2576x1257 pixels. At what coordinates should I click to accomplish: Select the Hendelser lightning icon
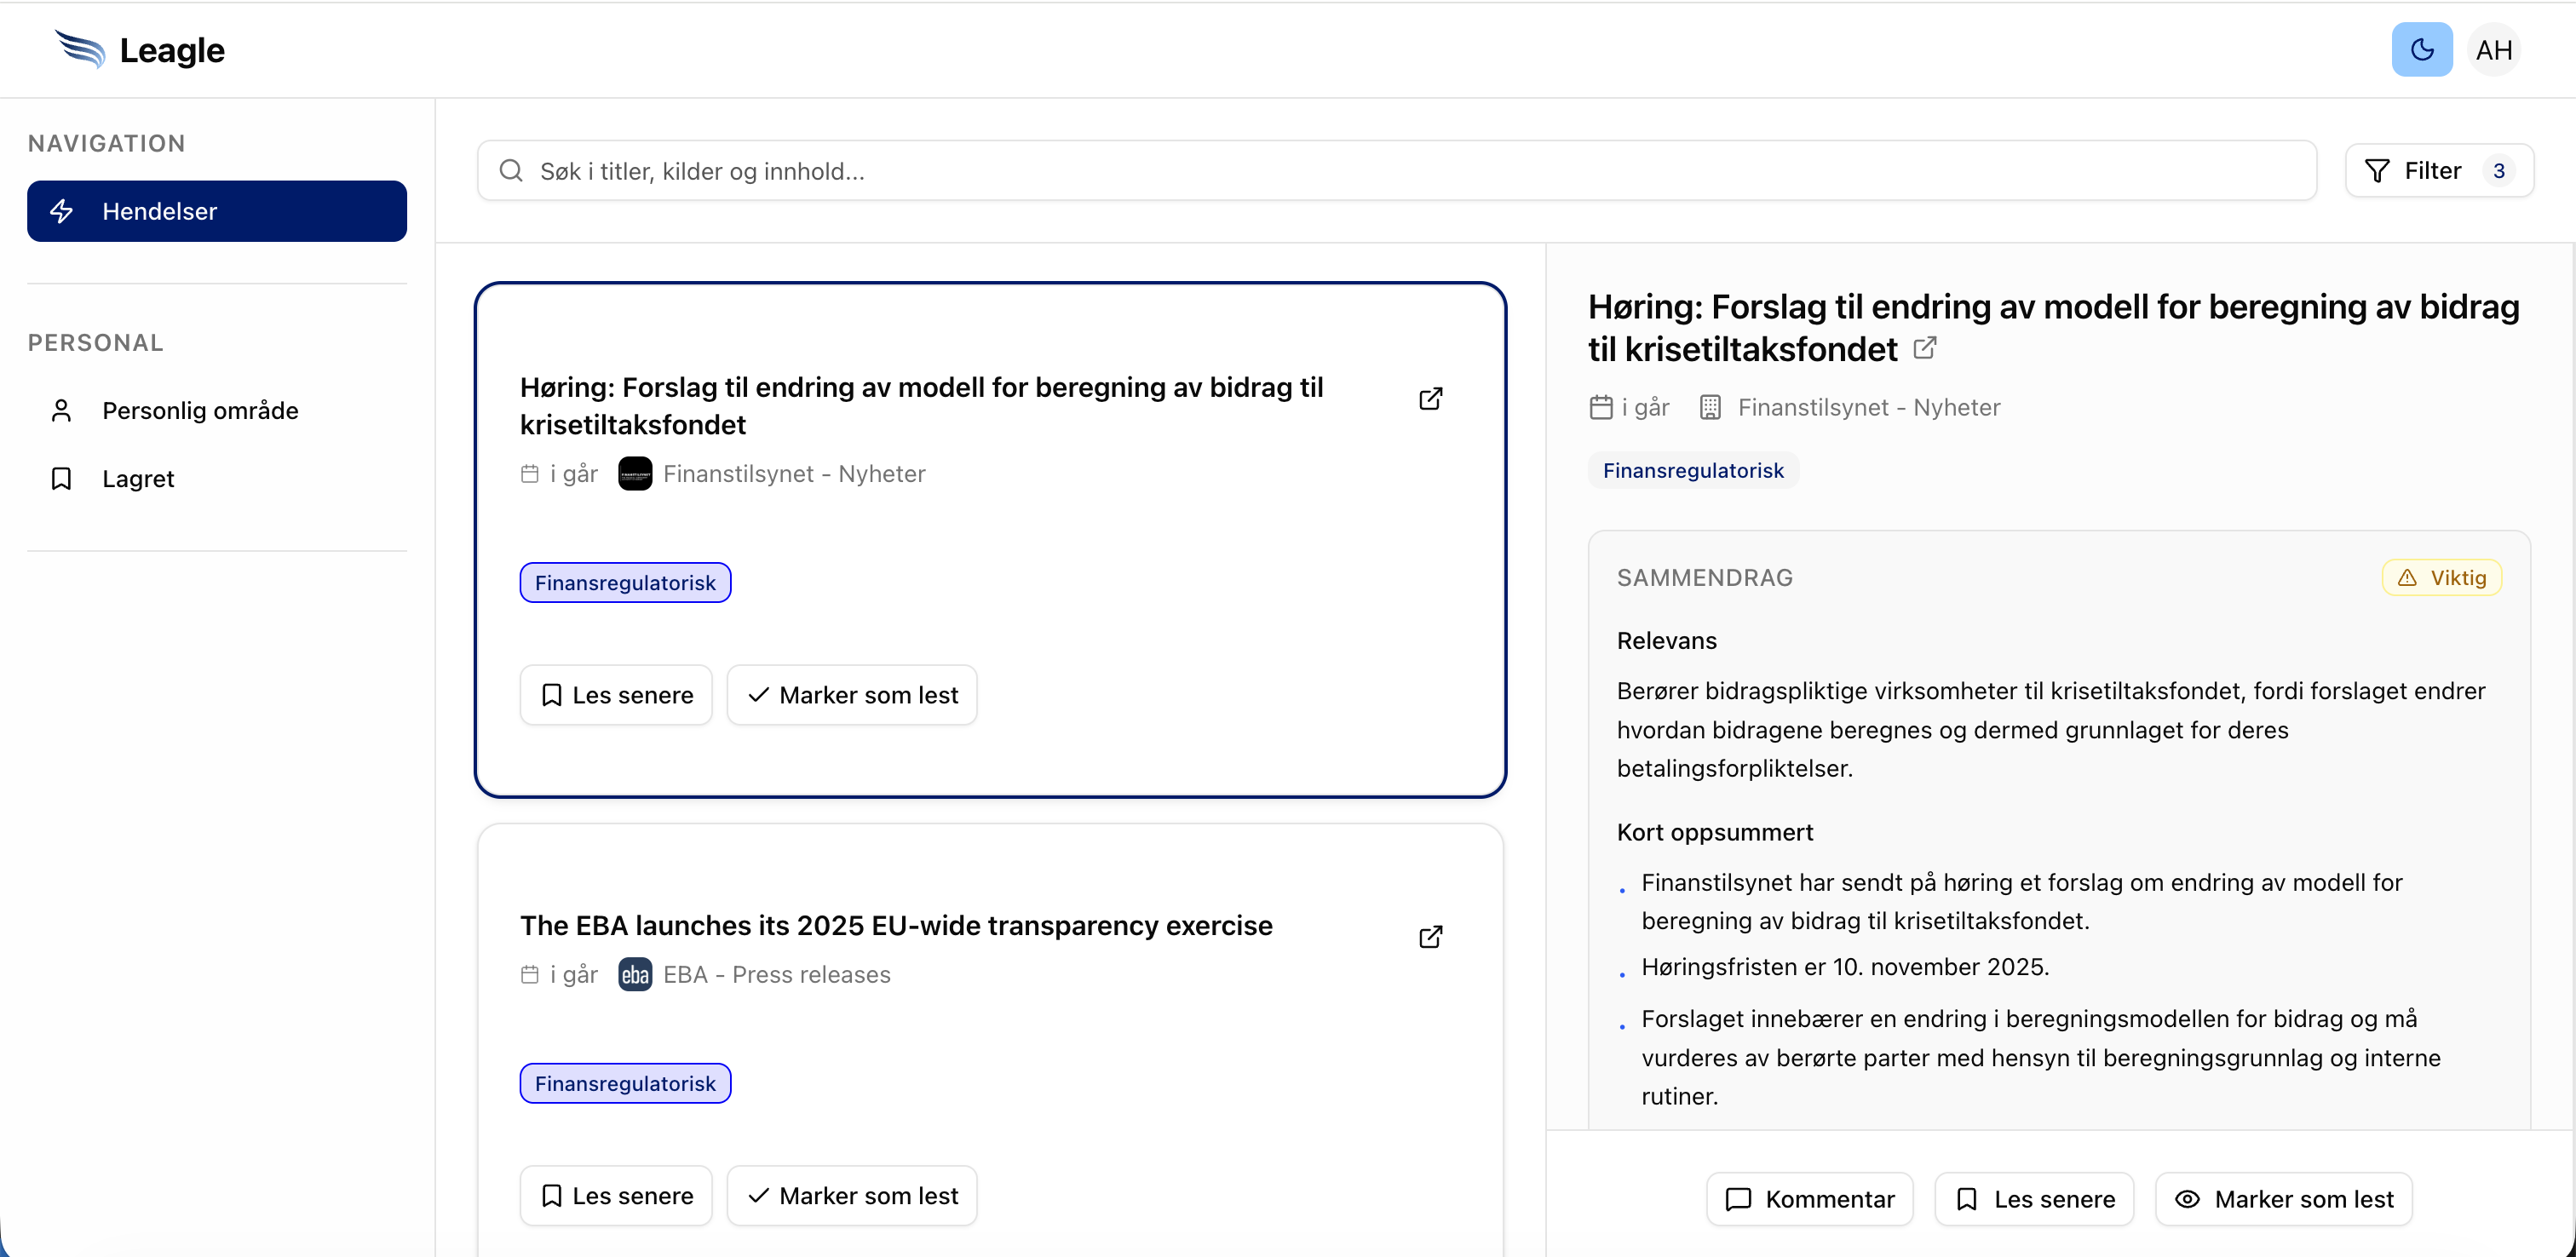pyautogui.click(x=61, y=211)
